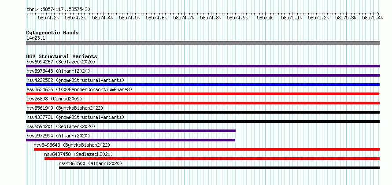This screenshot has width=392, height=185.
Task: Click the 14q23.1 band label
Action: [x=36, y=38]
